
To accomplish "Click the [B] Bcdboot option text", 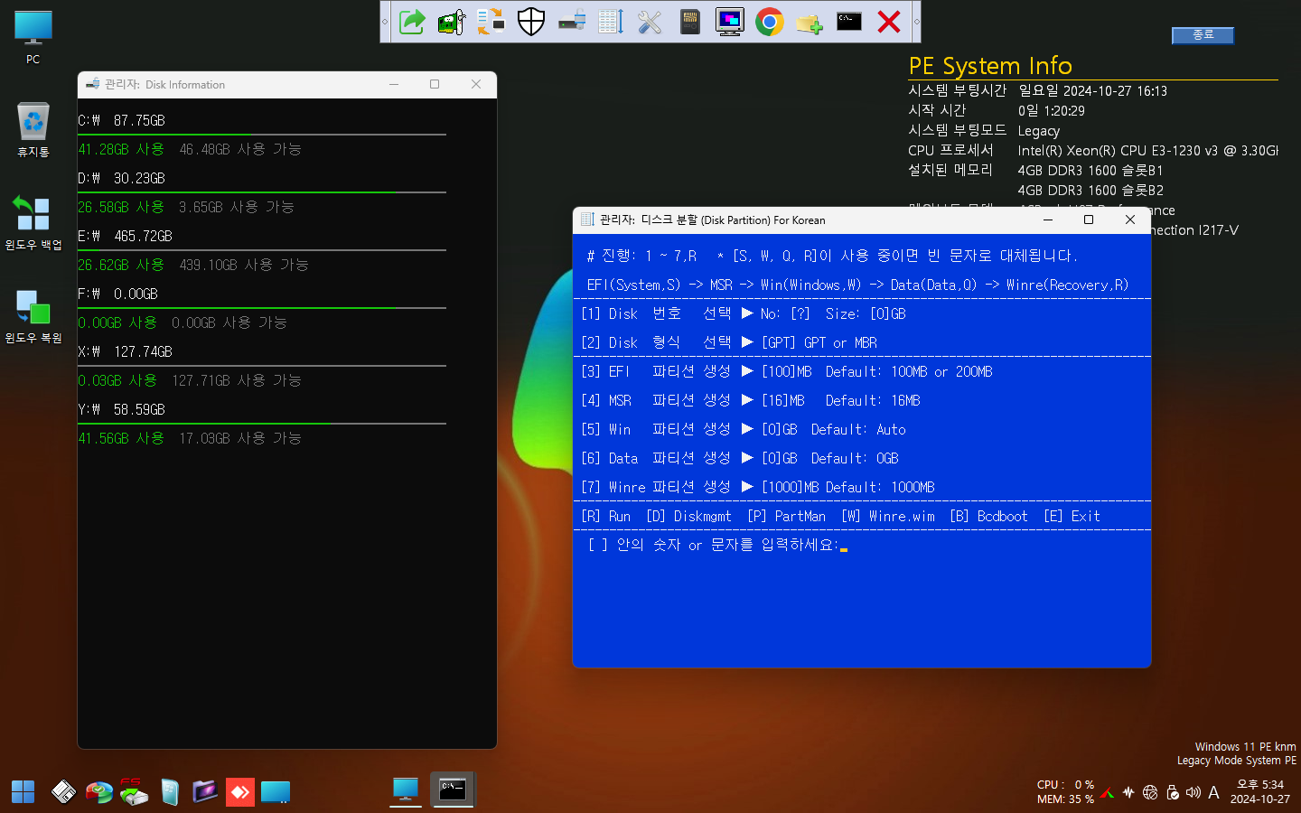I will (x=988, y=516).
